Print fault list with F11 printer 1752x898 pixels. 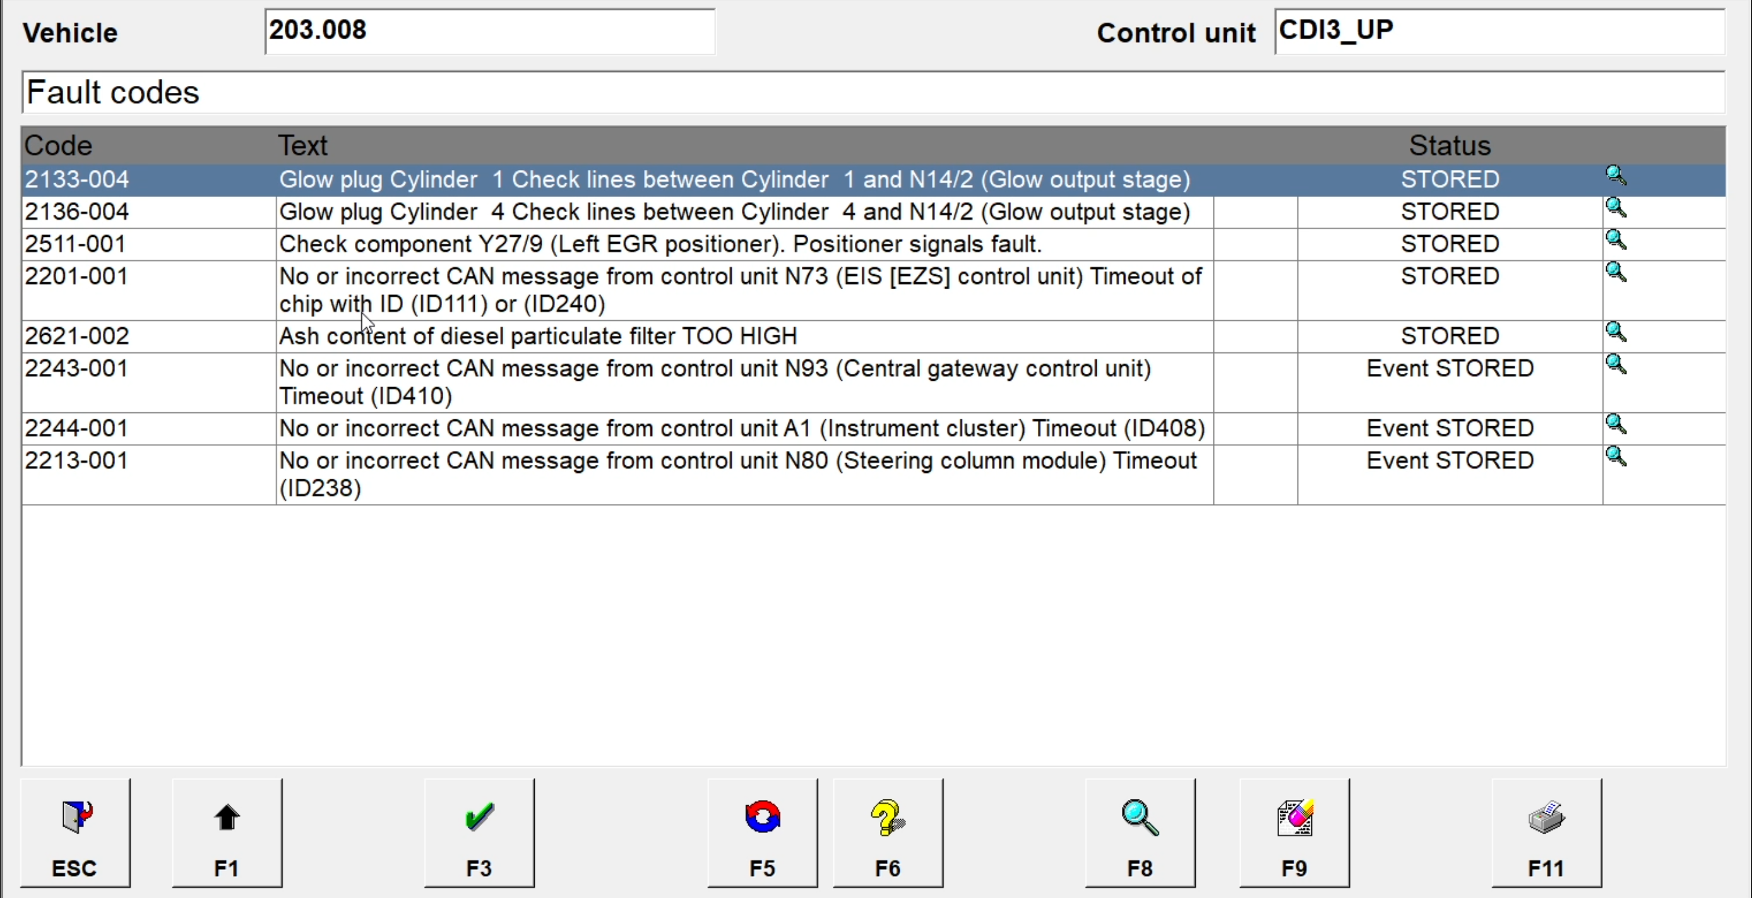1546,833
